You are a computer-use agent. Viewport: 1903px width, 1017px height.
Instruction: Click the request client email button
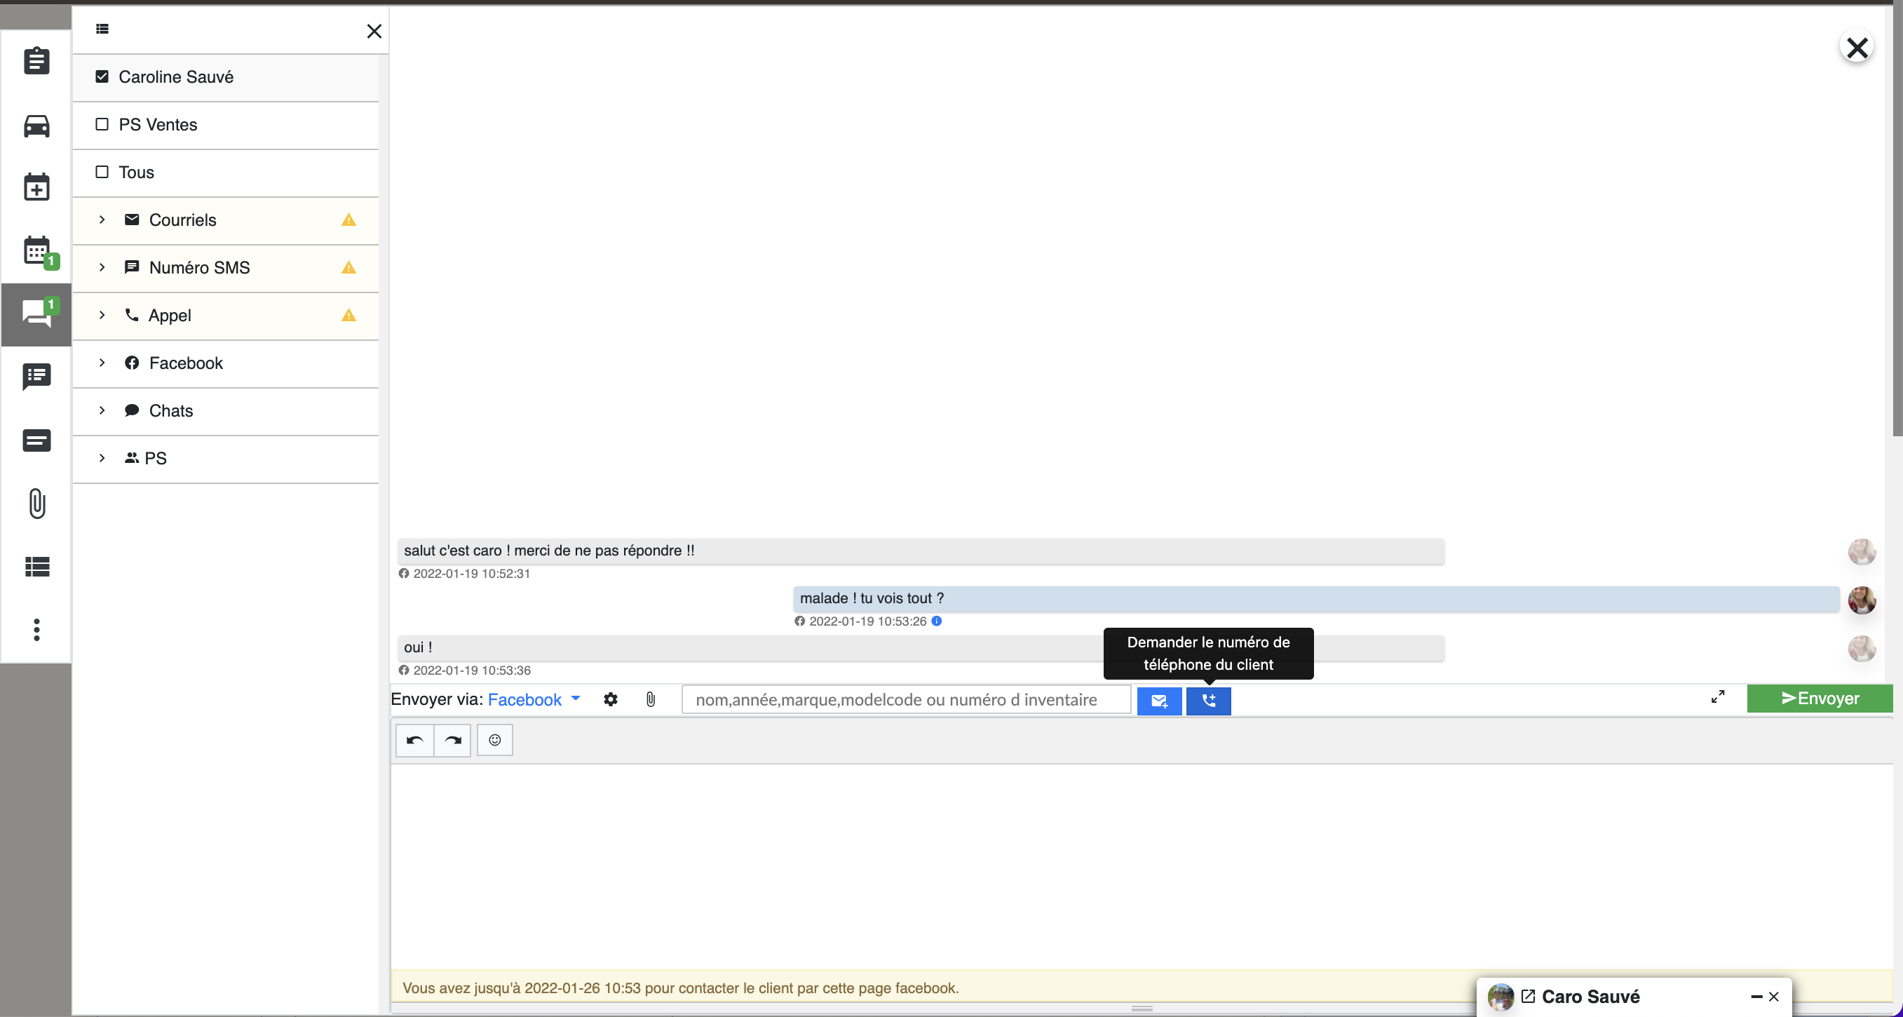point(1159,700)
